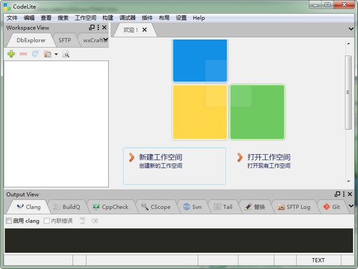Image resolution: width=358 pixels, height=269 pixels.
Task: Click the red minus remove connection icon
Action: (23, 54)
